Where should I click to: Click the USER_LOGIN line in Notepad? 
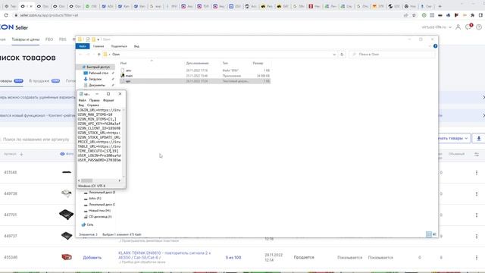point(99,155)
